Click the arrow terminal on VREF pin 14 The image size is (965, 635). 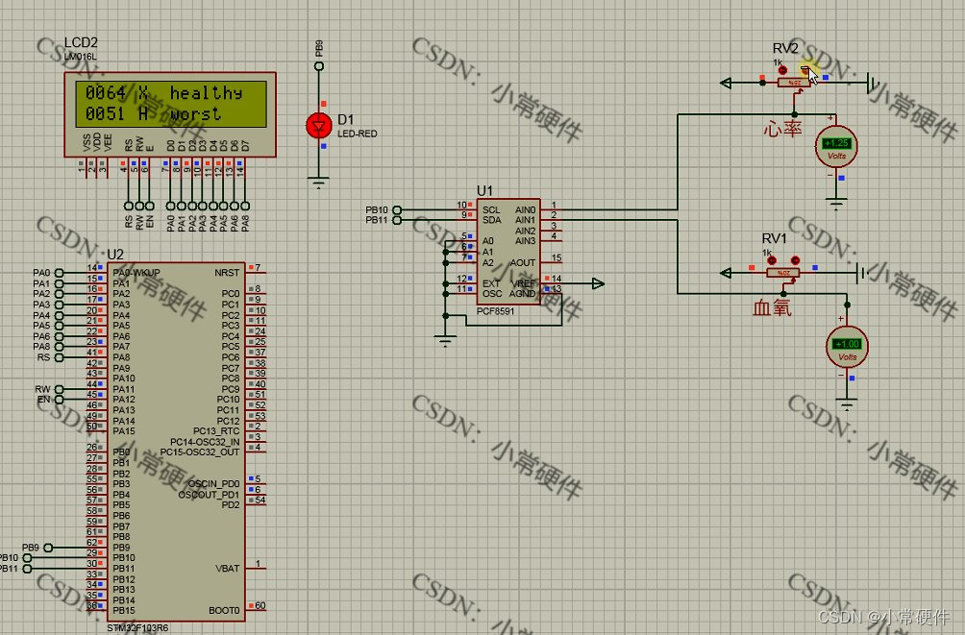598,283
